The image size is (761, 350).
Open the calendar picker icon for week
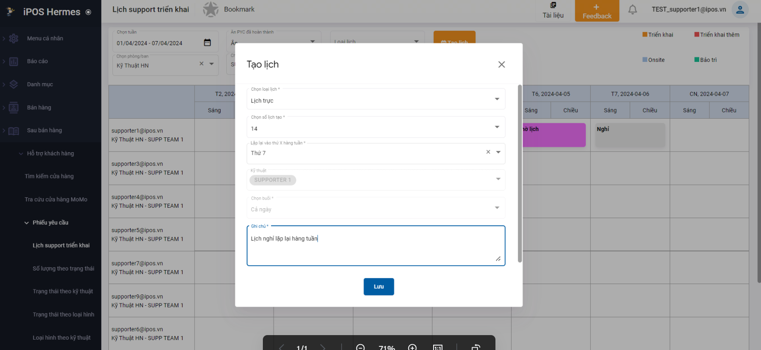[207, 42]
